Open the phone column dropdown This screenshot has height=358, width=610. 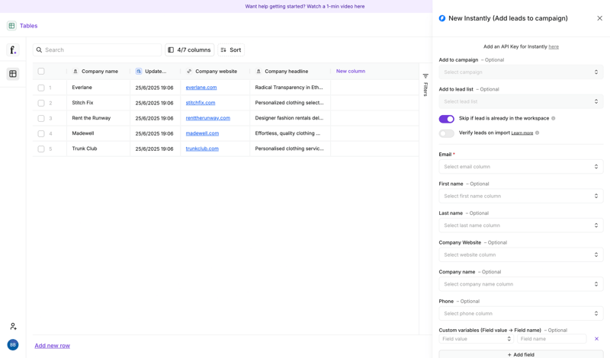pyautogui.click(x=521, y=314)
